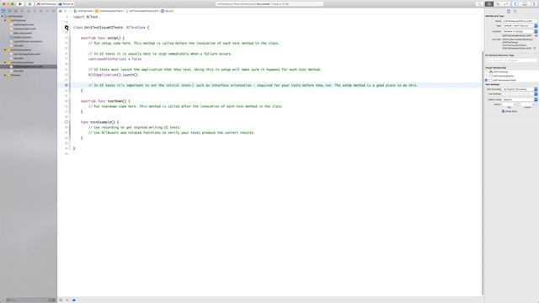539x303 pixels.
Task: Open project breadcrumb in jump bar
Action: [x=83, y=11]
